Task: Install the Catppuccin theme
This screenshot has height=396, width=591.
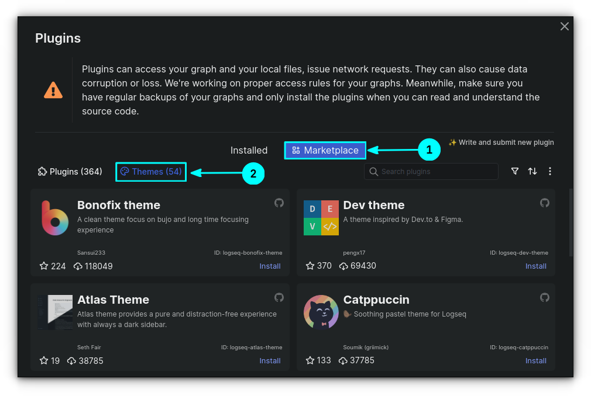Action: tap(535, 361)
